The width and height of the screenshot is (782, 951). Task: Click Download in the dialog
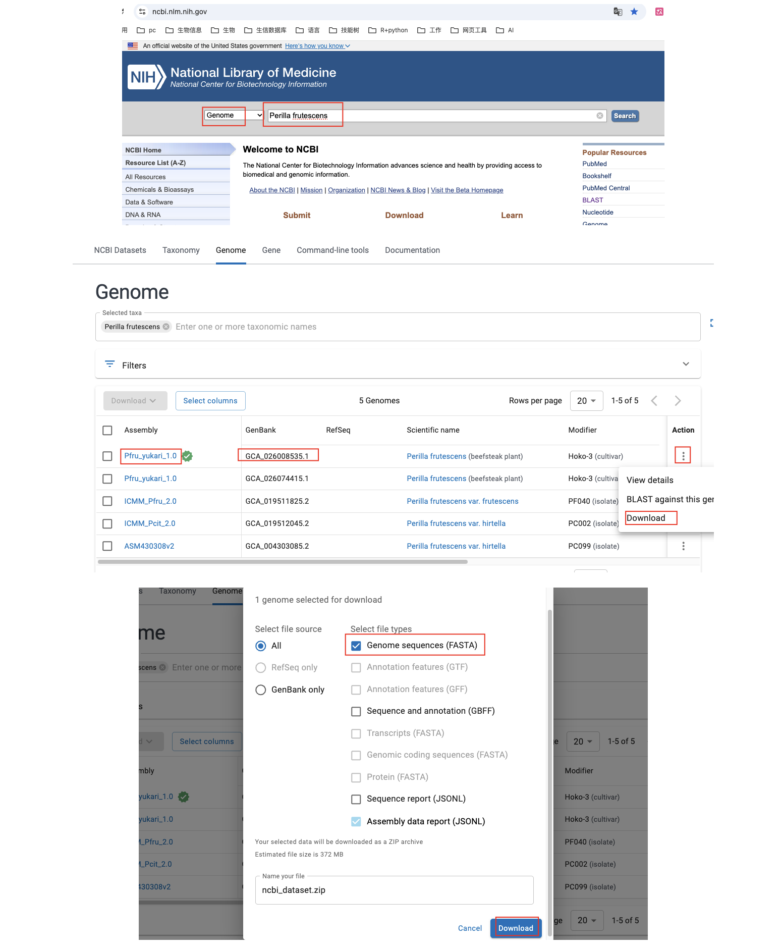[x=516, y=928]
